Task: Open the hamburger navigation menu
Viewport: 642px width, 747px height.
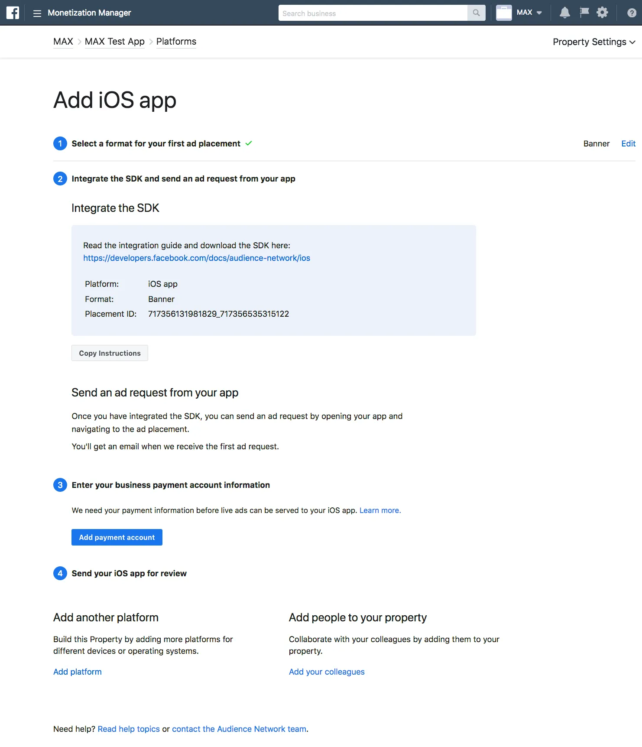Action: pyautogui.click(x=37, y=13)
